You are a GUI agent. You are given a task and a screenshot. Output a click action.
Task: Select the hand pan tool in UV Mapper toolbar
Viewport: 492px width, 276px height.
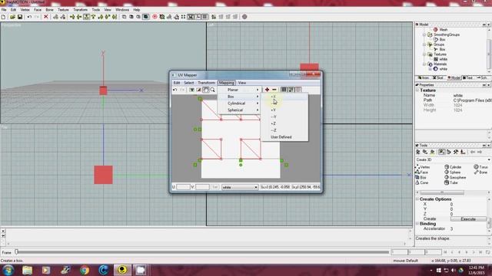click(x=205, y=90)
